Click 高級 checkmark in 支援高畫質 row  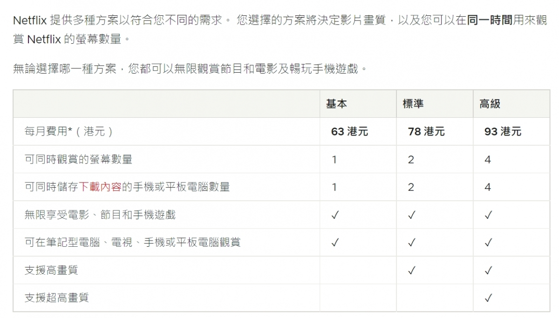(488, 270)
